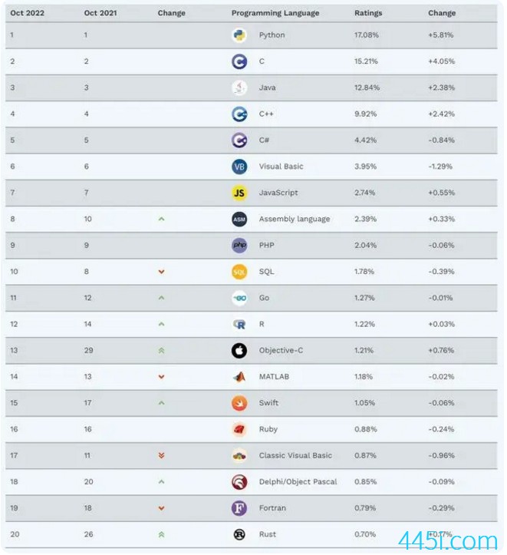Image resolution: width=507 pixels, height=555 pixels.
Task: Open the Delphi/Object Pascal language name
Action: pyautogui.click(x=298, y=482)
